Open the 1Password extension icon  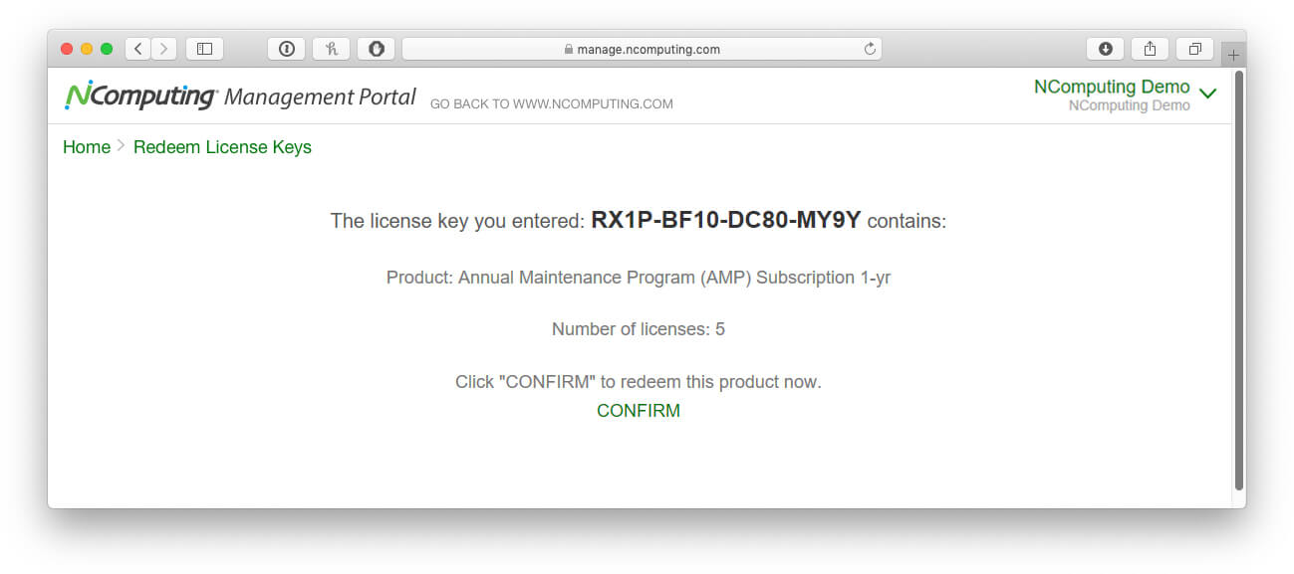point(286,49)
